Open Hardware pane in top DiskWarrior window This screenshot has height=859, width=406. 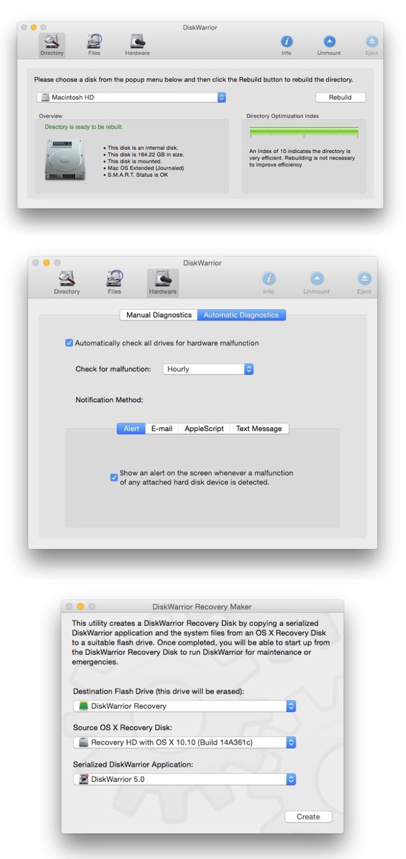pyautogui.click(x=137, y=45)
